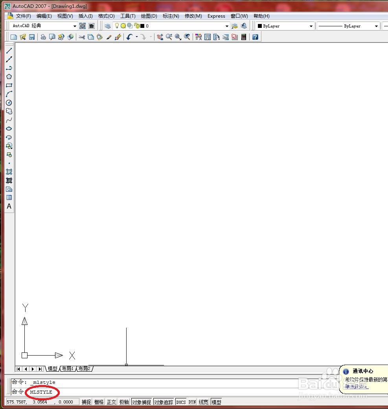Click the Undo arrow icon
This screenshot has width=388, height=409.
click(130, 37)
